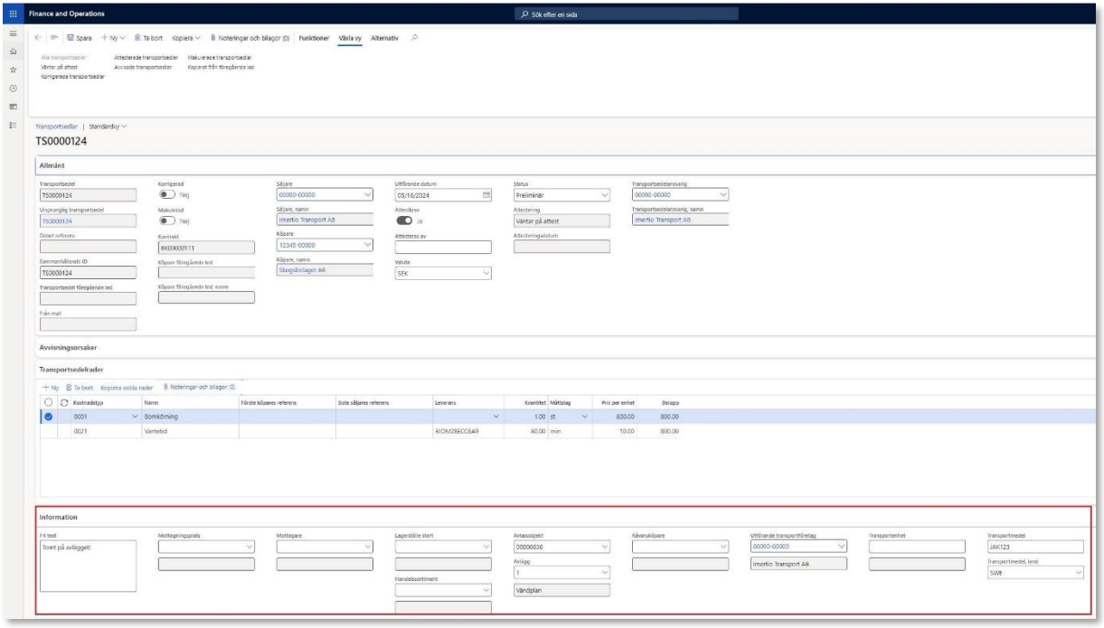Open the app launcher waffle icon
The image size is (1104, 628).
[x=13, y=14]
